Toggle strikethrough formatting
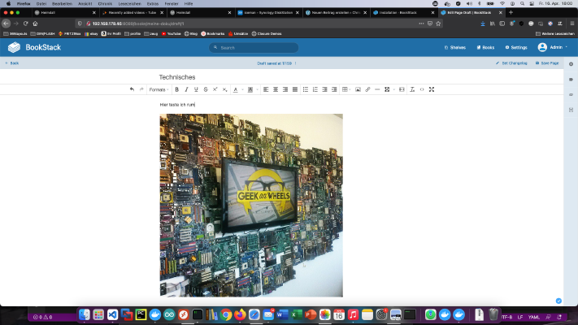This screenshot has height=325, width=578. pos(206,89)
